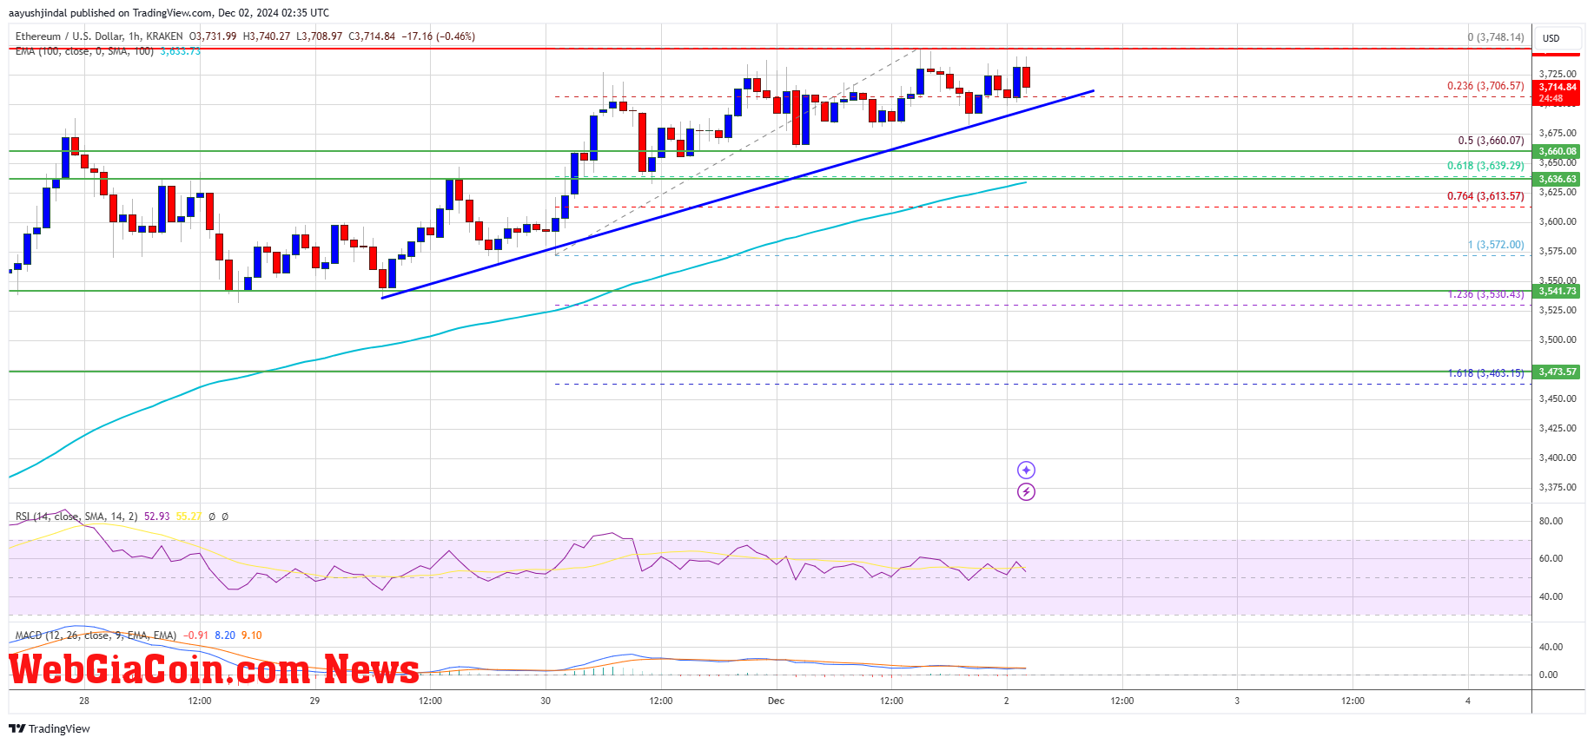This screenshot has width=1594, height=744.
Task: Click the date label 30 on time axis
Action: click(x=546, y=701)
